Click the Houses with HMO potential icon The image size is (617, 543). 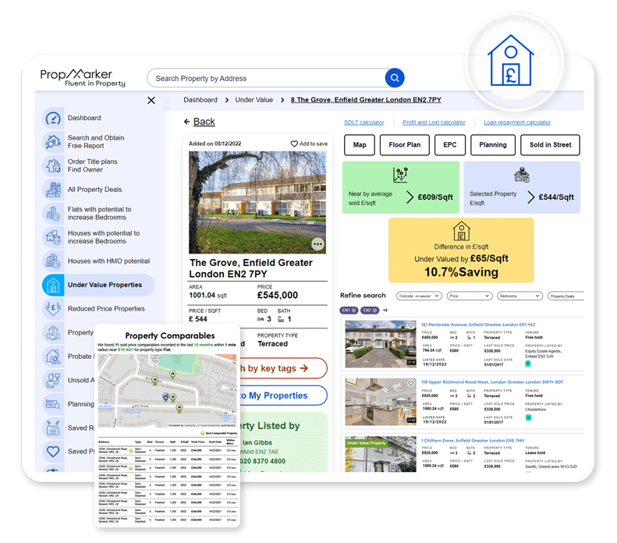53,261
